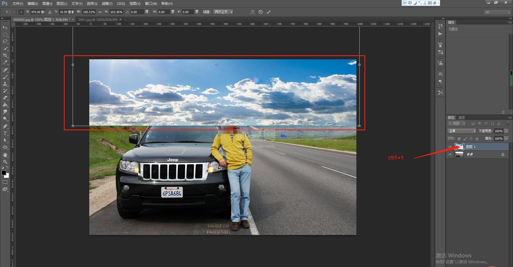
Task: Swap foreground and background colors
Action: click(7, 167)
